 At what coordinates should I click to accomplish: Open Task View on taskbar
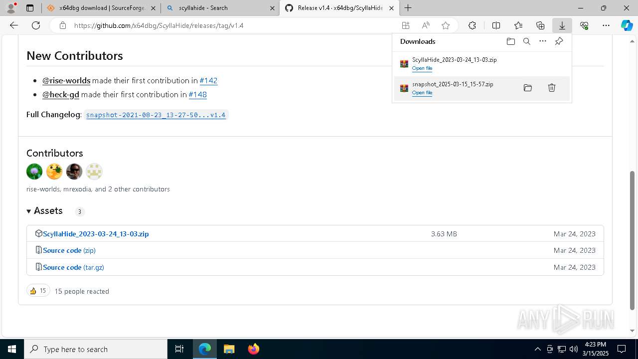click(x=179, y=349)
